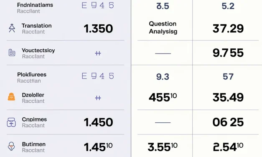Click the Question Analysisg label
Viewport: 262px width, 157px height.
(x=163, y=28)
